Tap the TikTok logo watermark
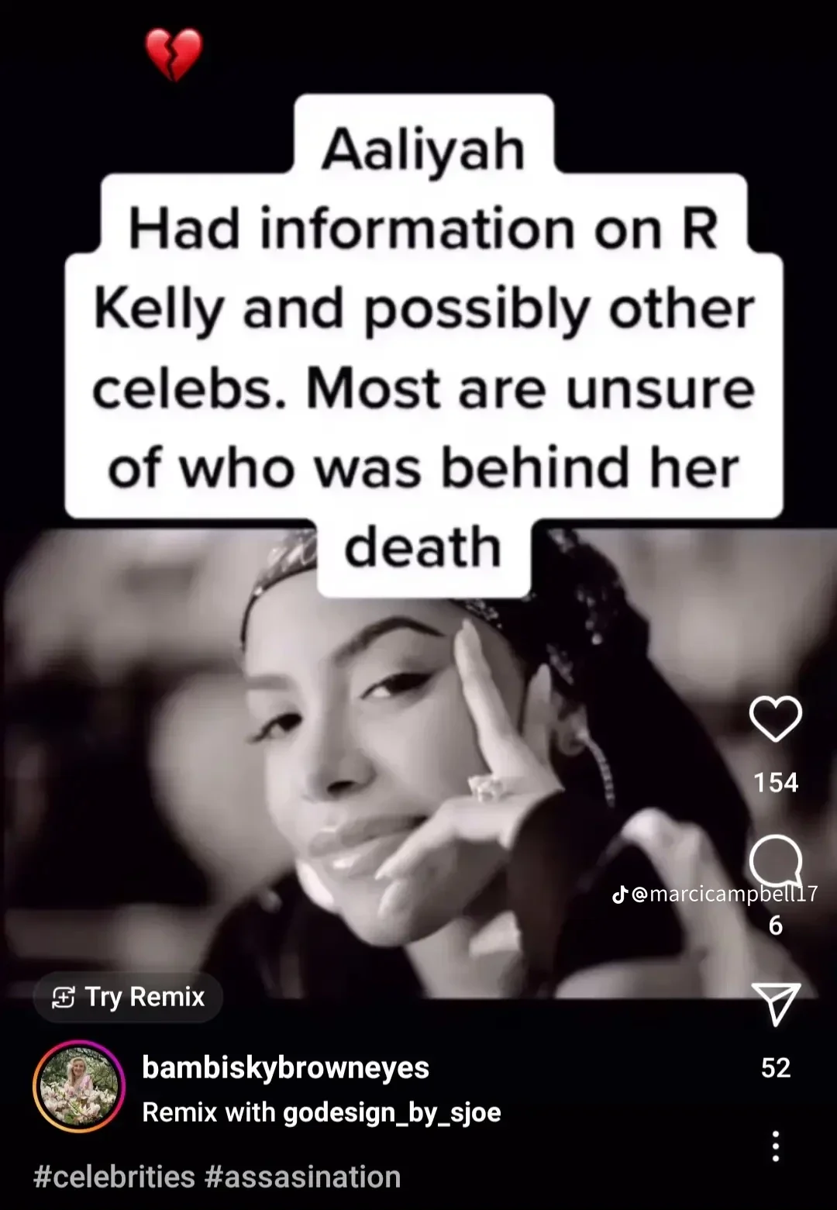The image size is (837, 1210). tap(620, 895)
